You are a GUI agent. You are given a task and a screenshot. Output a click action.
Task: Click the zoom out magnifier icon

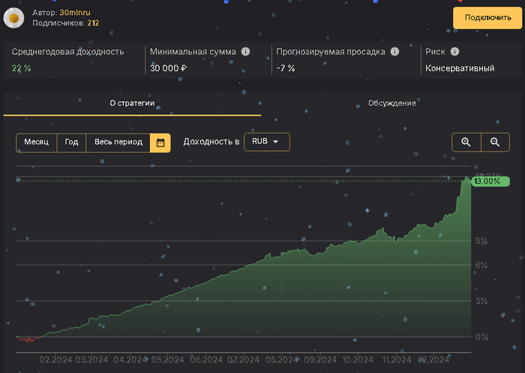tap(494, 142)
